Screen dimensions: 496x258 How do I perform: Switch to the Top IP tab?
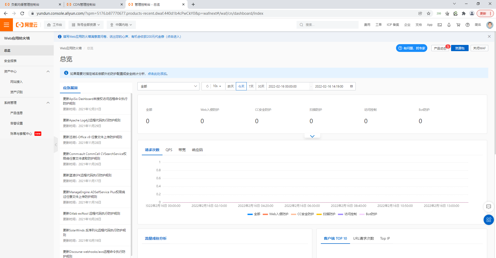pyautogui.click(x=385, y=238)
